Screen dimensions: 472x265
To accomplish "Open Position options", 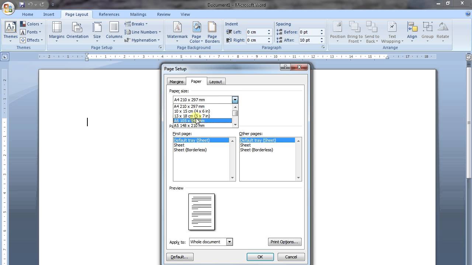I will 337,32.
